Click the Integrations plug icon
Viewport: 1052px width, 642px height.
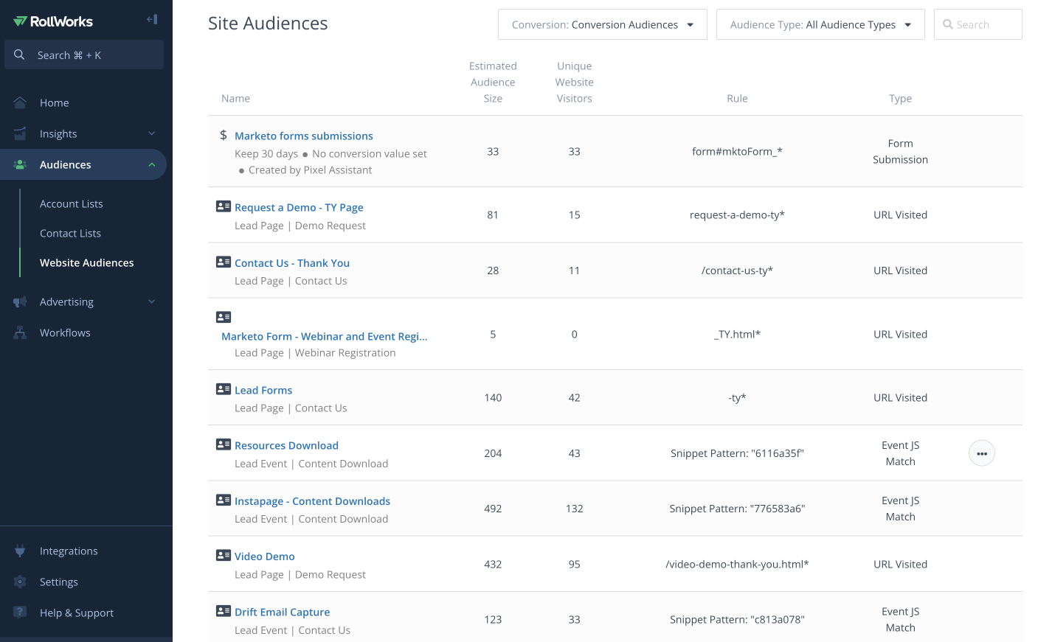tap(20, 551)
